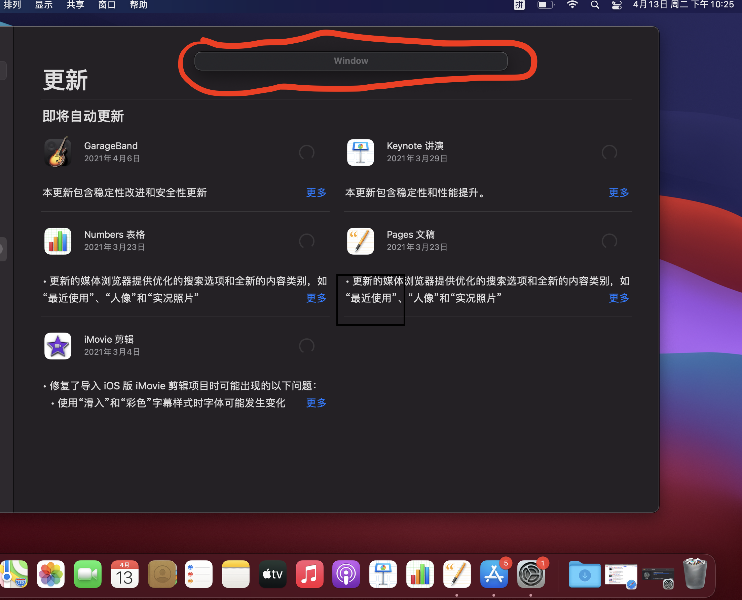Open Podcasts in the Dock
This screenshot has width=742, height=600.
tap(346, 574)
